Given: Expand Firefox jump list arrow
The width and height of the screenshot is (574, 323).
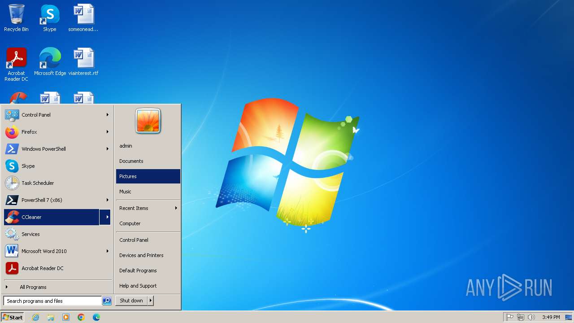Looking at the screenshot, I should pos(107,132).
